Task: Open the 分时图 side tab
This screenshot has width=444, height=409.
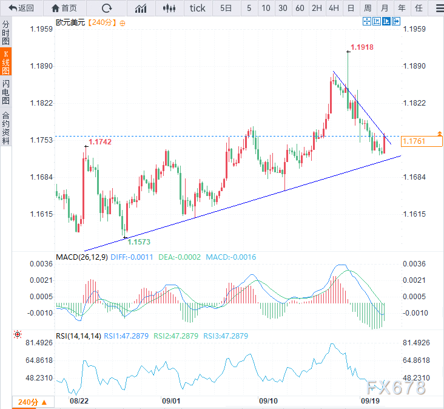Action: [6, 32]
